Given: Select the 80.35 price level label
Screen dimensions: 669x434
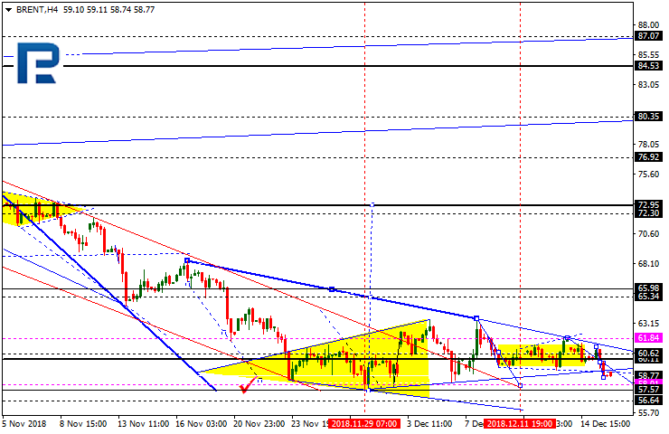Looking at the screenshot, I should (648, 117).
